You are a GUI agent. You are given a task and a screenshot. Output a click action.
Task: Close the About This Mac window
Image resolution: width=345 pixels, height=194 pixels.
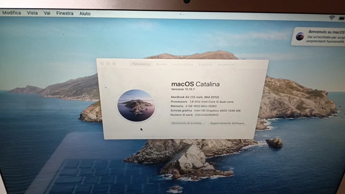[x=102, y=64]
